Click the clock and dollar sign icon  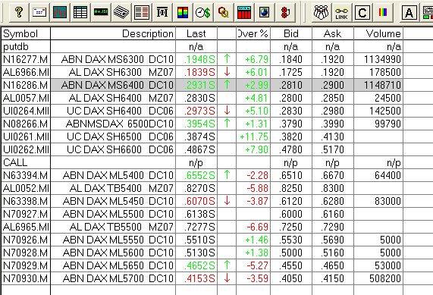coord(203,12)
